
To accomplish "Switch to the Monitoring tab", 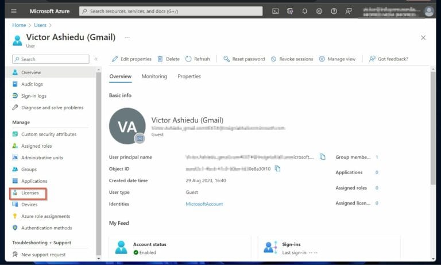I will [x=154, y=76].
